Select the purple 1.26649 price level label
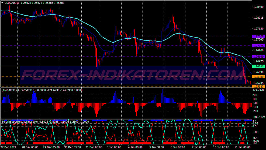This screenshot has width=266, height=150. (x=258, y=56)
